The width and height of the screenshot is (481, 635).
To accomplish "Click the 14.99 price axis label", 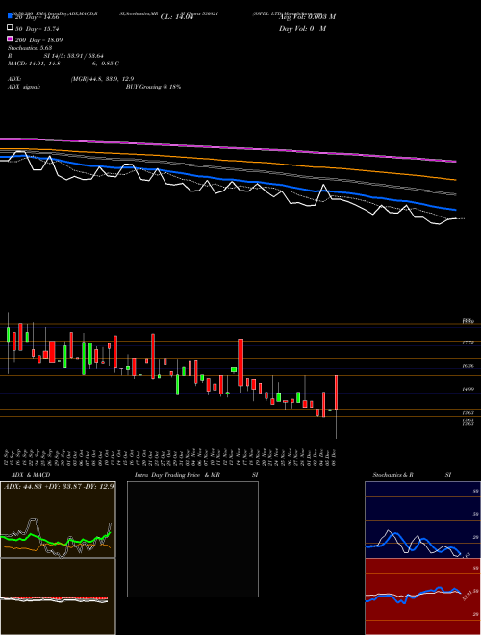I will click(468, 389).
